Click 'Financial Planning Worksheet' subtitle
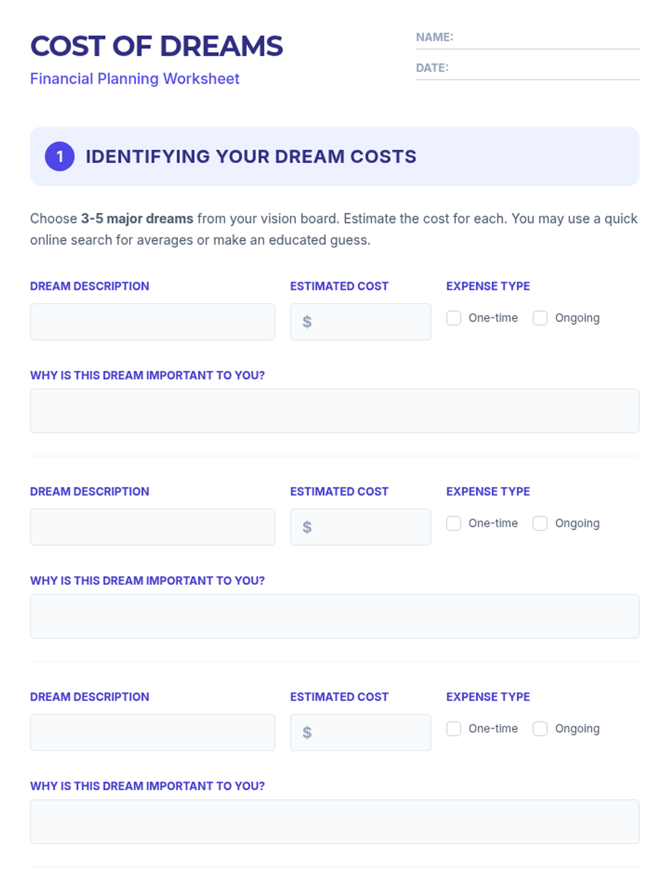 coord(135,79)
